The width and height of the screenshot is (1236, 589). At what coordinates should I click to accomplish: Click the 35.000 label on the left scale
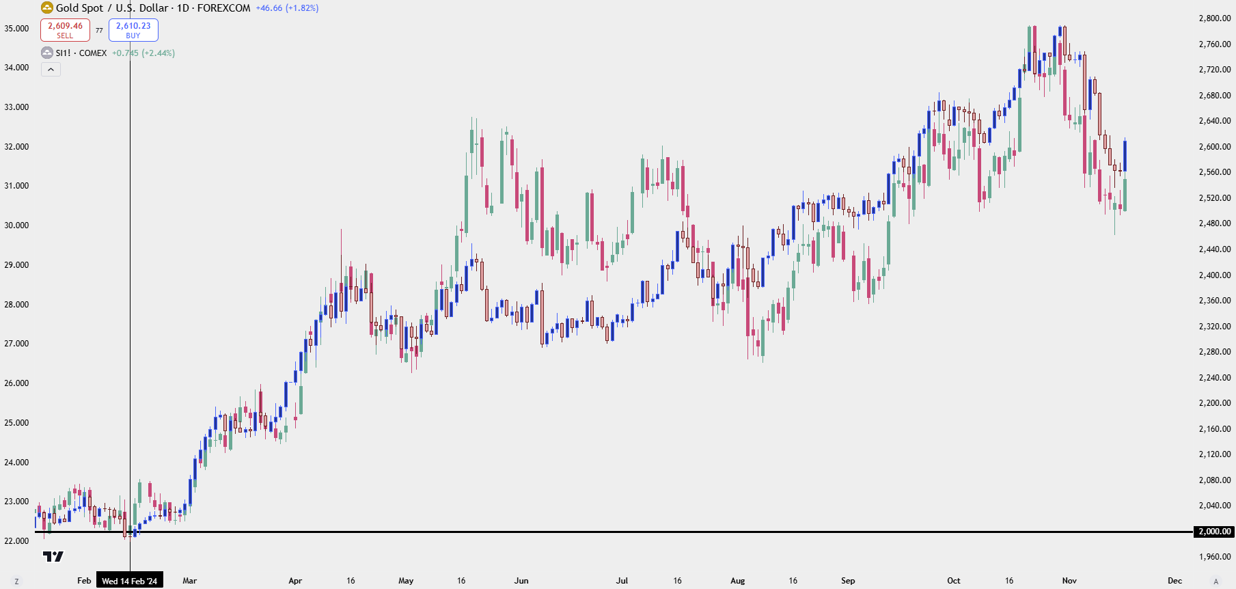[16, 29]
